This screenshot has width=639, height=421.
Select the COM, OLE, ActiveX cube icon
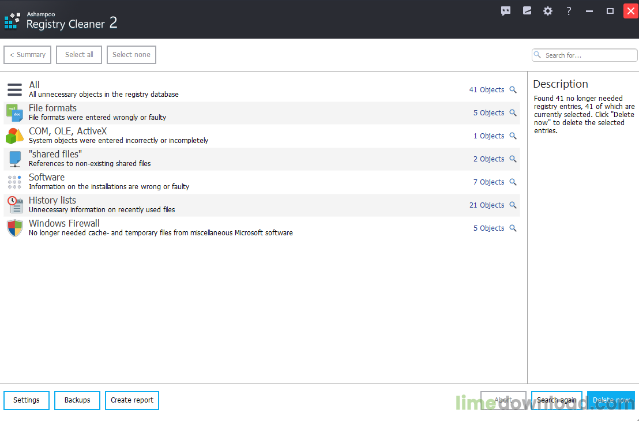coord(14,136)
